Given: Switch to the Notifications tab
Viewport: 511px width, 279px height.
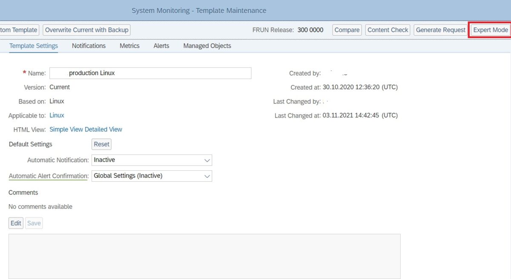Looking at the screenshot, I should 88,45.
